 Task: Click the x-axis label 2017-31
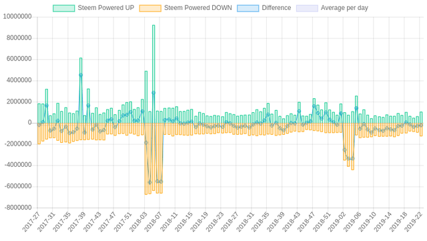pyautogui.click(x=46, y=222)
